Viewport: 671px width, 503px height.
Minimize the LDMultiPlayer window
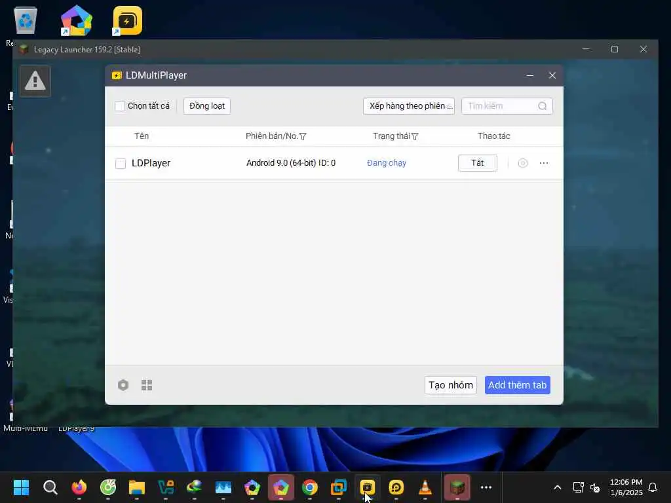coord(529,76)
